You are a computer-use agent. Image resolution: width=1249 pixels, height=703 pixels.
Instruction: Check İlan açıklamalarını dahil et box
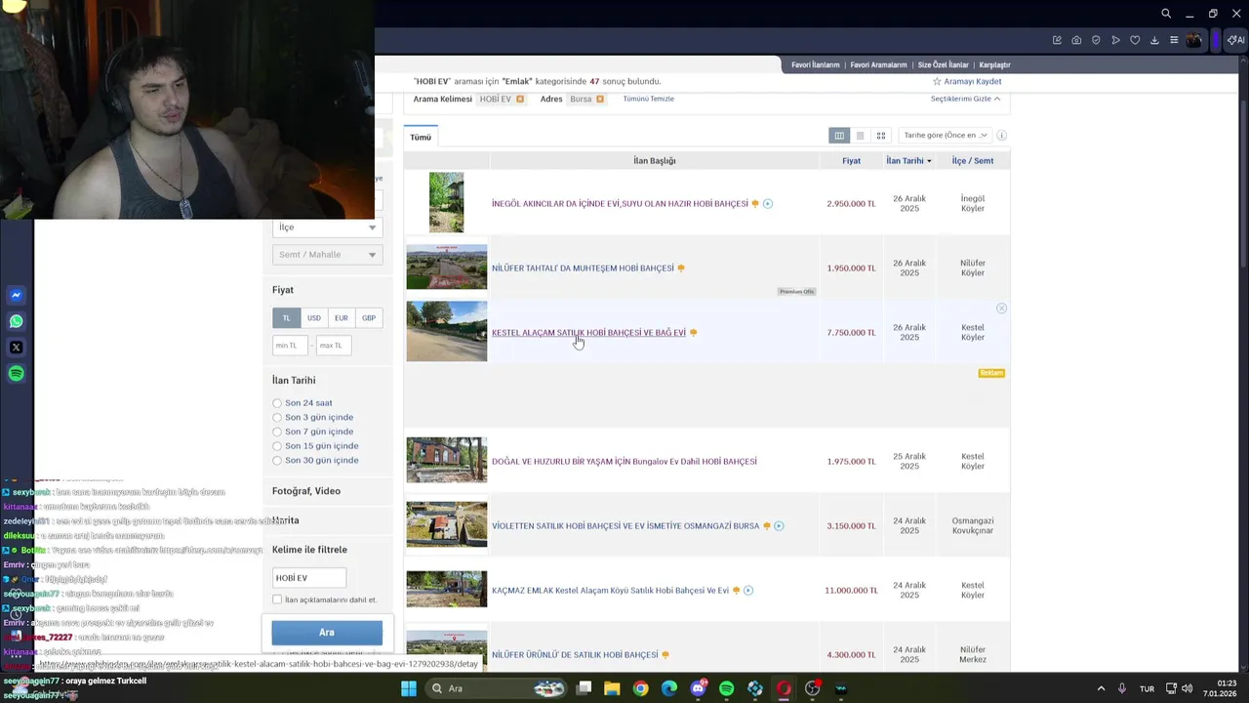(x=277, y=600)
